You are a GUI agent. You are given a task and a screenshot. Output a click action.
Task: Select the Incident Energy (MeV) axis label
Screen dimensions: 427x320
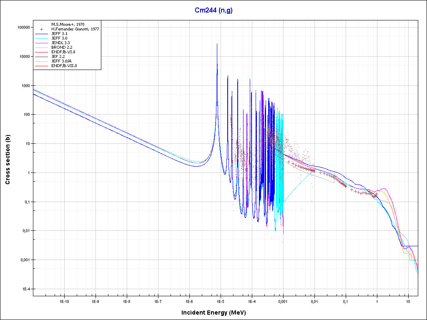click(216, 312)
